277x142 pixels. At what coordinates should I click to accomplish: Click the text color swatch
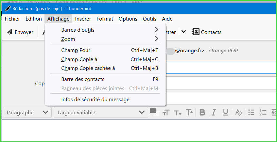[x=153, y=111]
